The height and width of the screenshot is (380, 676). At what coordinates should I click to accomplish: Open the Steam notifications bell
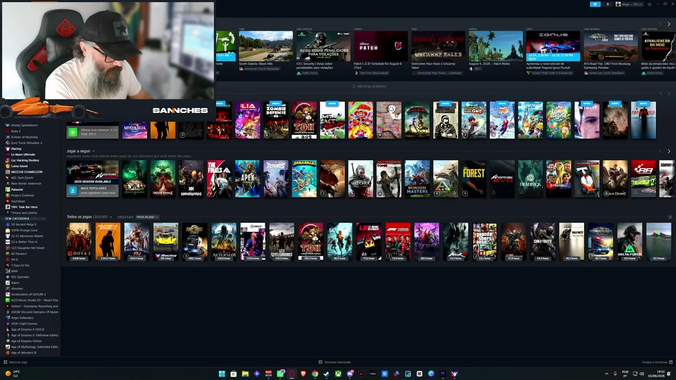(x=607, y=4)
